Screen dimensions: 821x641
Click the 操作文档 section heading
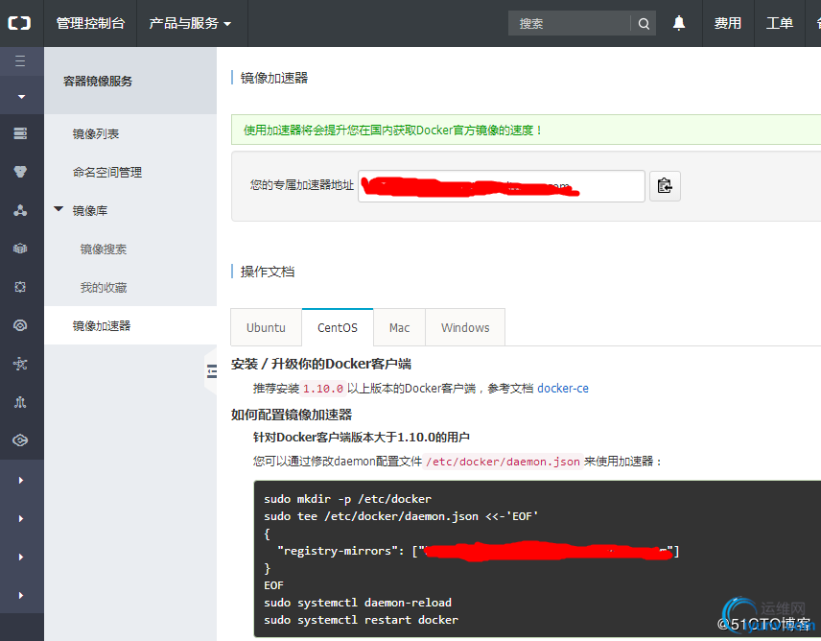[x=268, y=272]
